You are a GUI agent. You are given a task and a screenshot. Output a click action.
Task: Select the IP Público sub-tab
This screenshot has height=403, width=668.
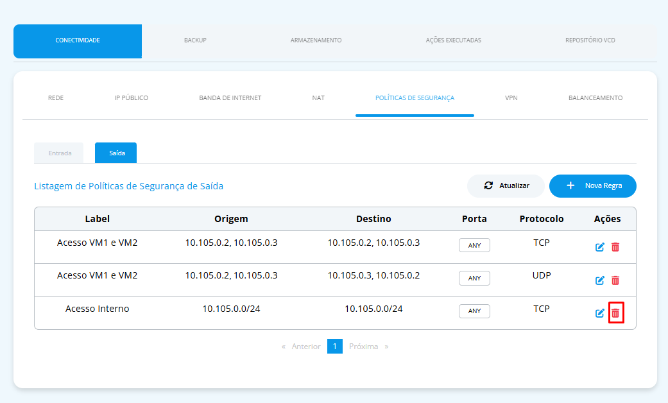[x=131, y=98]
